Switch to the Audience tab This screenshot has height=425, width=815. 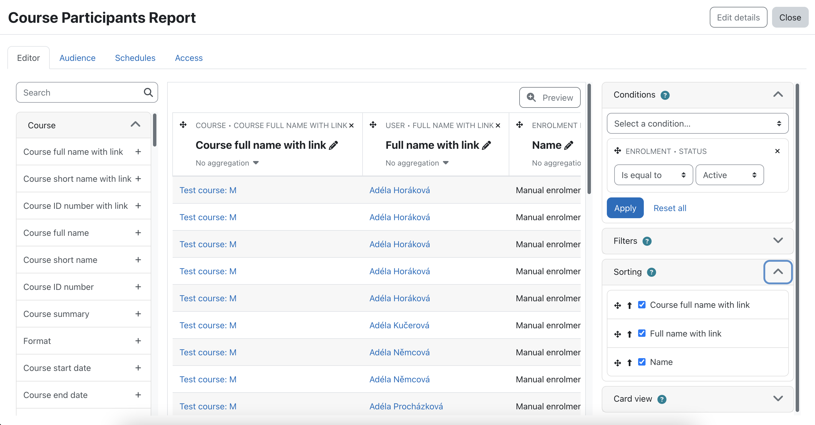tap(78, 58)
